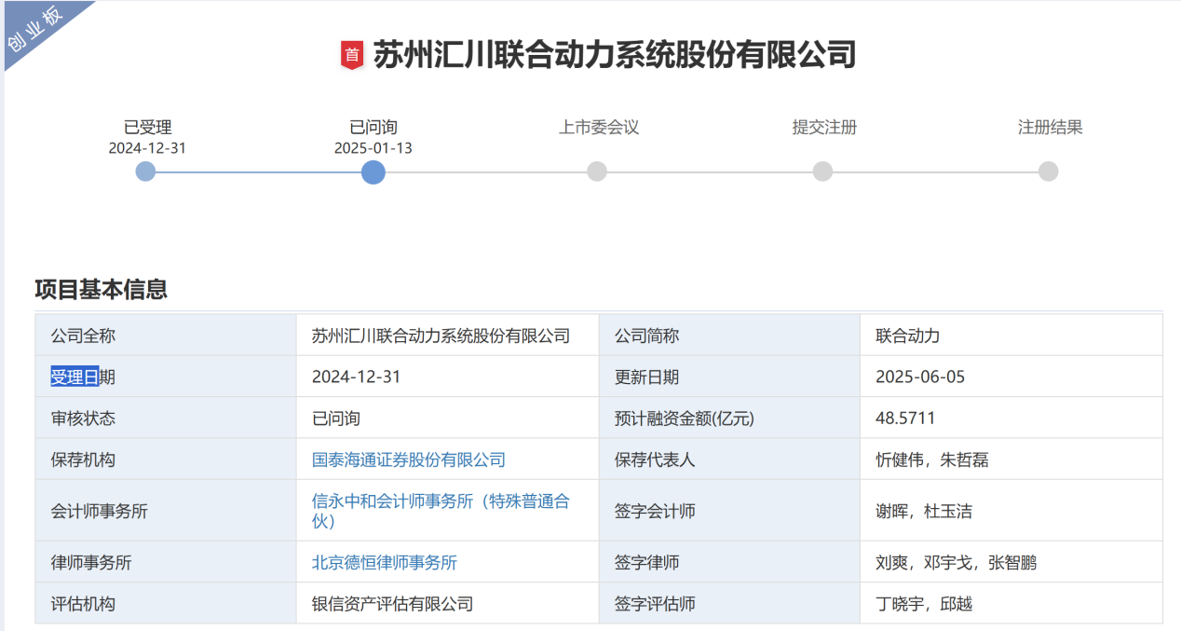Click the 签字会计师 label cell
1181x631 pixels.
(x=729, y=511)
